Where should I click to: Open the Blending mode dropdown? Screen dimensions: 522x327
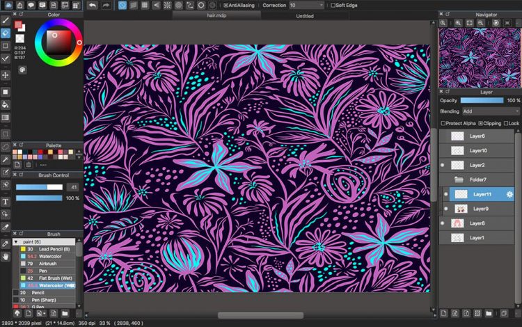coord(490,111)
